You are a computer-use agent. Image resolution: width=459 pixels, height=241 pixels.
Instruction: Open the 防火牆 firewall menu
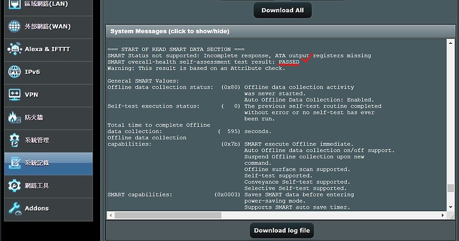pos(48,118)
